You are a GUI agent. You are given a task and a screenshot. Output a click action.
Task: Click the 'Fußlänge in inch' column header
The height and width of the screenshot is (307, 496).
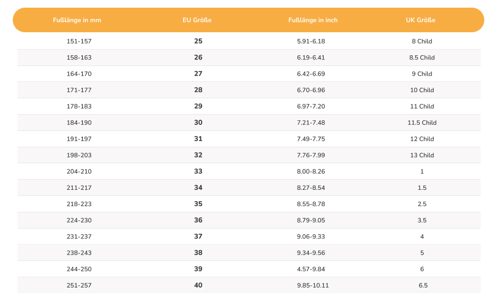pyautogui.click(x=313, y=20)
